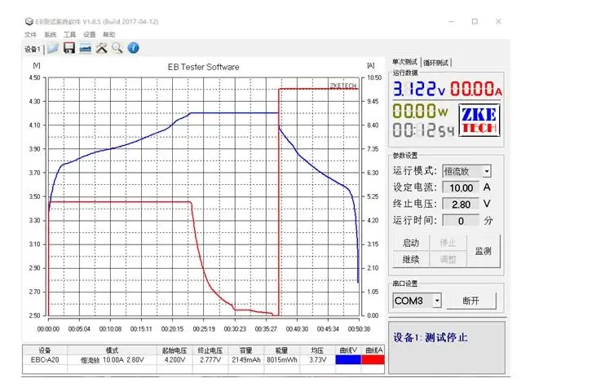Viewport: 592px width, 387px height.
Task: Click the 设备 column header
Action: [x=45, y=350]
